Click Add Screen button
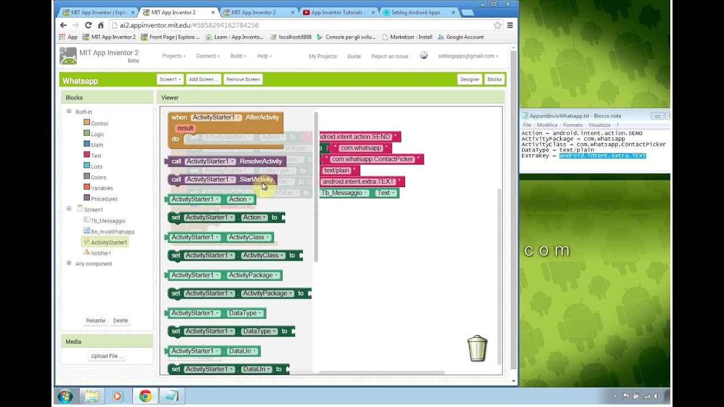Screen dimensions: 724x407 202,79
